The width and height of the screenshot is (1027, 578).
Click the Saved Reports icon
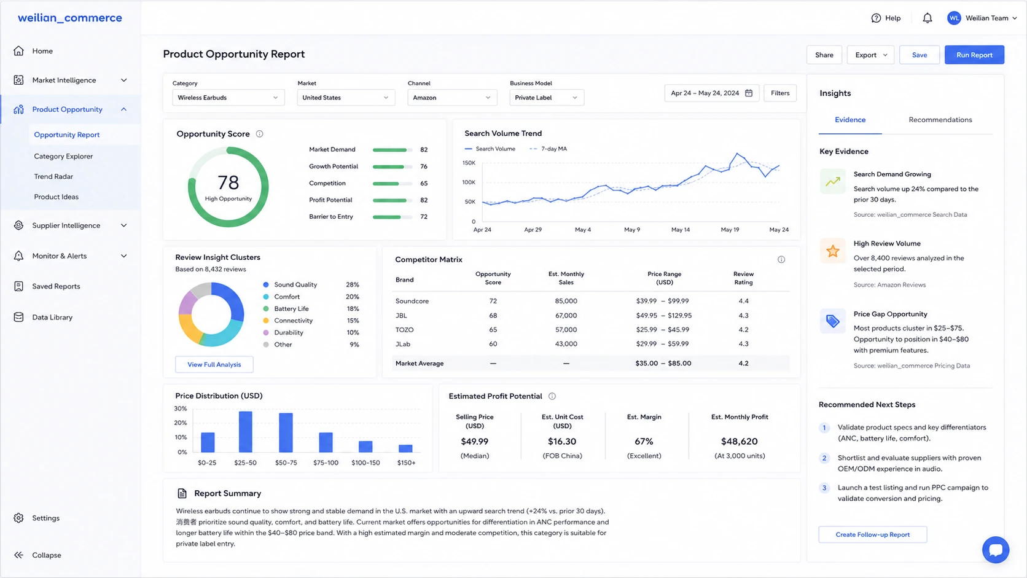(x=18, y=286)
